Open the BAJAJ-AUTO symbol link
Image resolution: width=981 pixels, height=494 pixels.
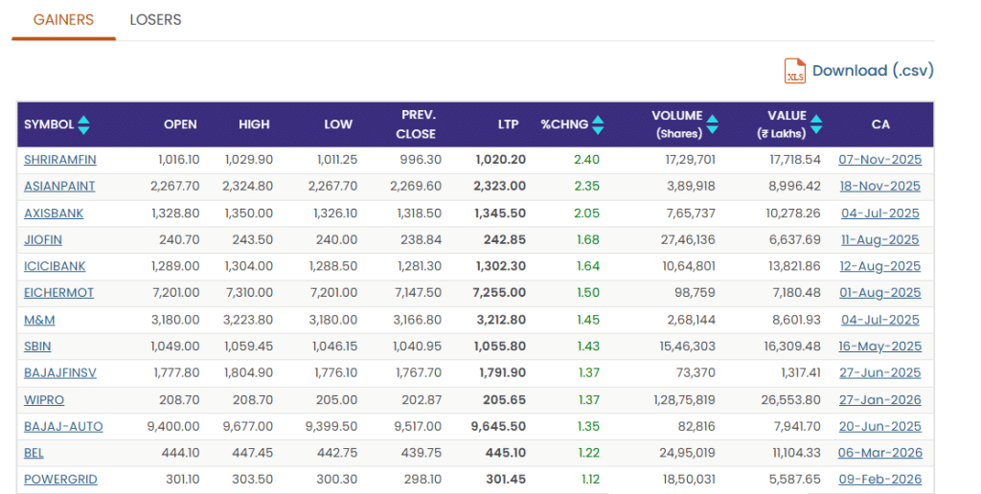pos(63,427)
